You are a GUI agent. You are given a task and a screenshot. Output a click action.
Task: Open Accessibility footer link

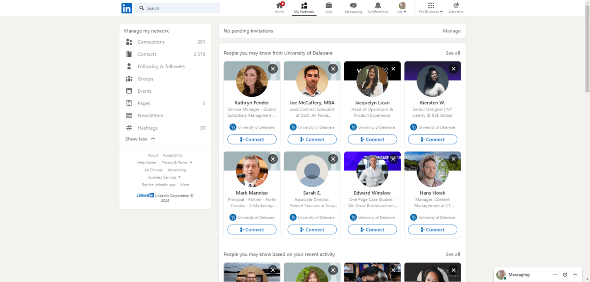click(173, 155)
